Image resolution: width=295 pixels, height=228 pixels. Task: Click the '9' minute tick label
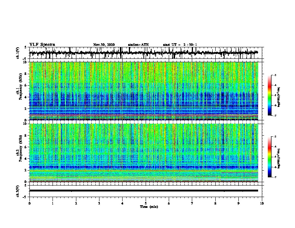tap(238, 203)
